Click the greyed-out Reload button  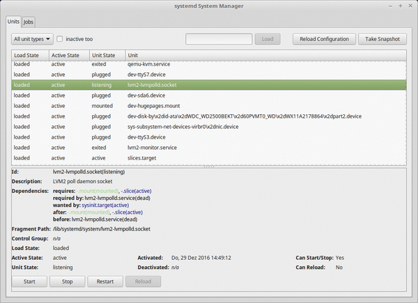click(x=143, y=281)
